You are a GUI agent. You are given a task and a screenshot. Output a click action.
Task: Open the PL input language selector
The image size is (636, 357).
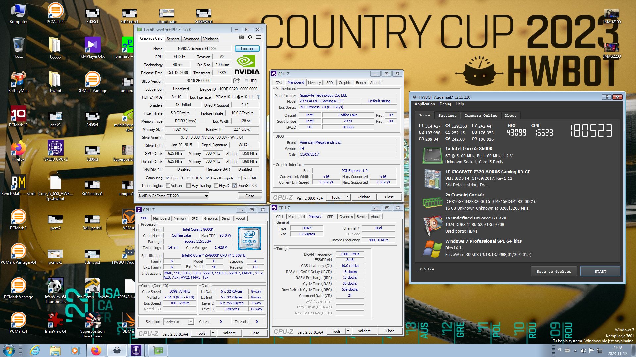(560, 350)
